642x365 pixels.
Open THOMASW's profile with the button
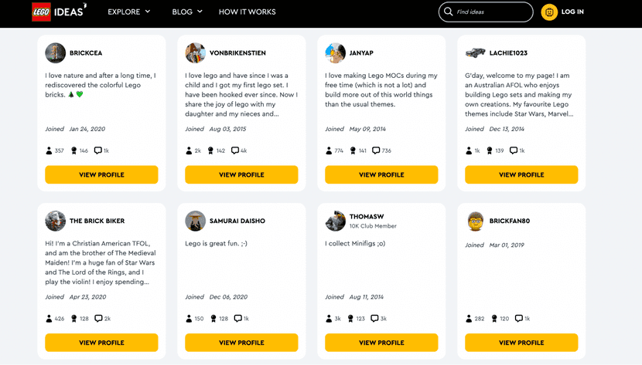tap(381, 343)
